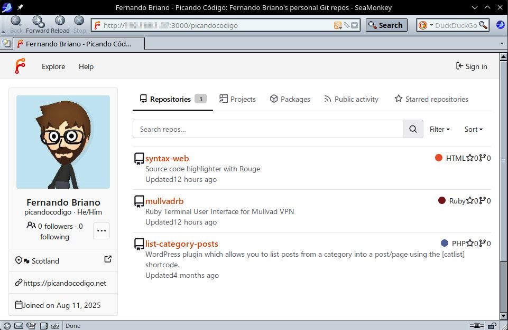Image resolution: width=508 pixels, height=330 pixels.
Task: Click Fernando Briano's avatar image
Action: pyautogui.click(x=63, y=142)
